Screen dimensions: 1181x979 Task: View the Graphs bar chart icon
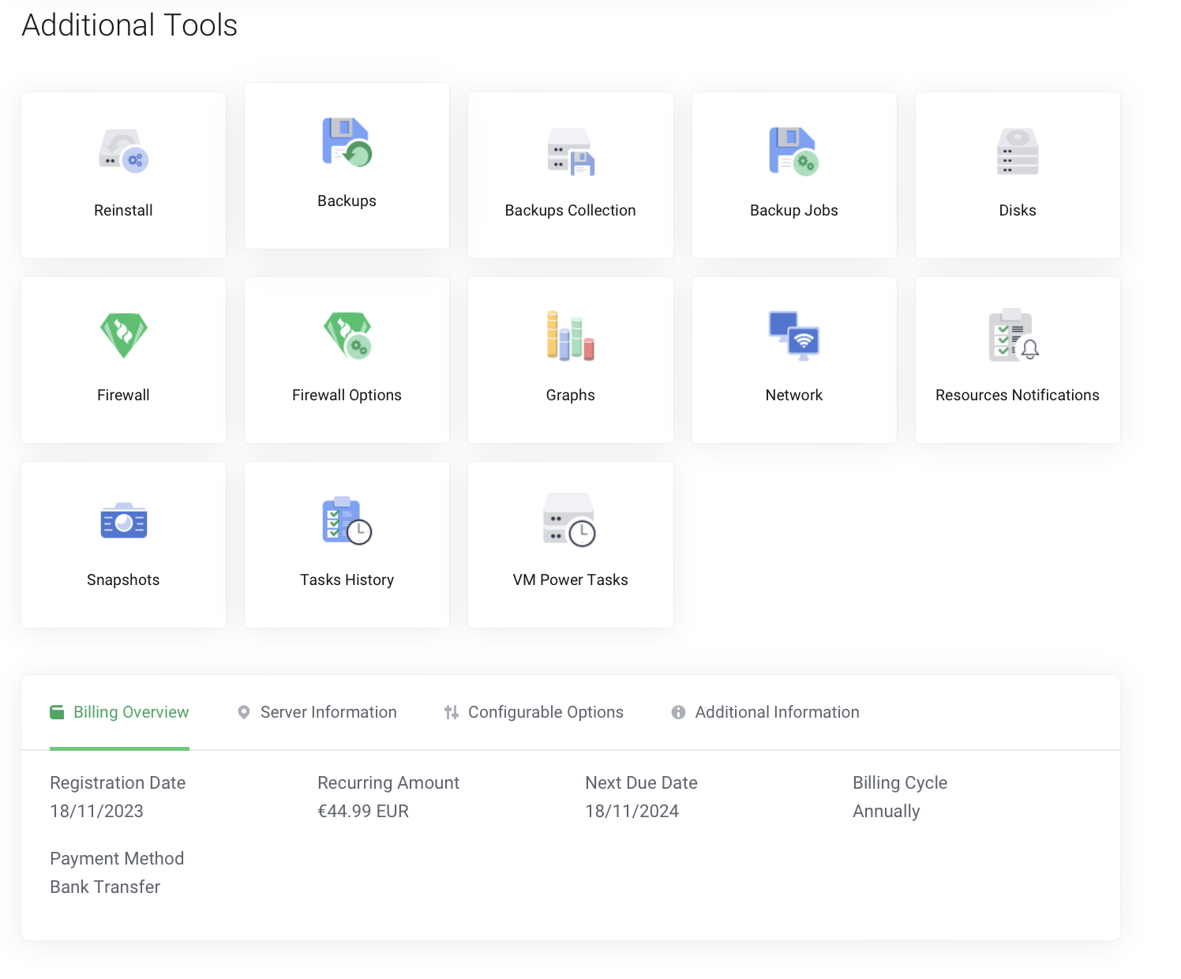[570, 336]
